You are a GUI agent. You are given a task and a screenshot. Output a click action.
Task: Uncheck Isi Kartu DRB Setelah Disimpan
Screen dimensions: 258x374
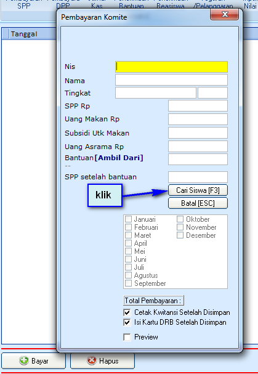pos(127,322)
